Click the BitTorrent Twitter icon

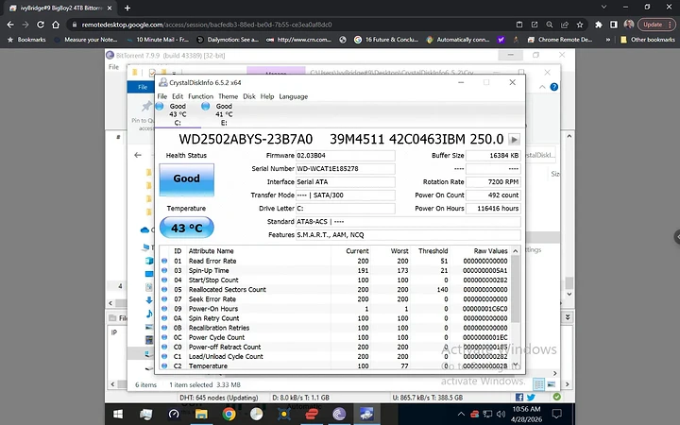click(x=531, y=398)
